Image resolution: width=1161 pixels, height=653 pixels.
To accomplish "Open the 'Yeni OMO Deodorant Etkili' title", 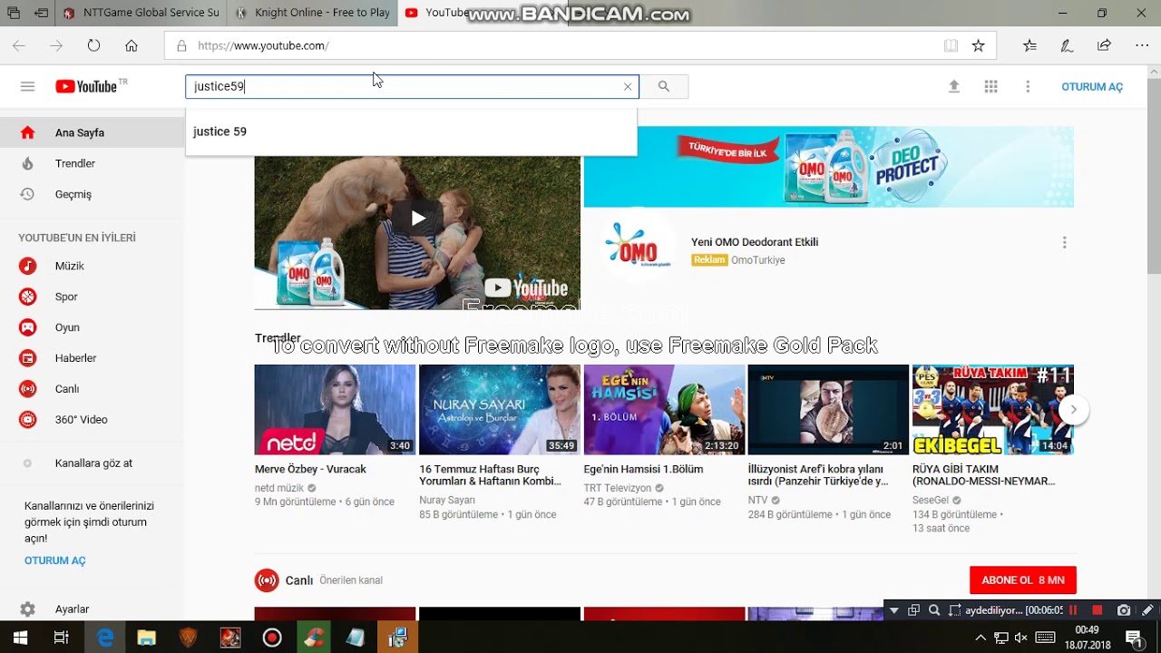I will coord(755,242).
